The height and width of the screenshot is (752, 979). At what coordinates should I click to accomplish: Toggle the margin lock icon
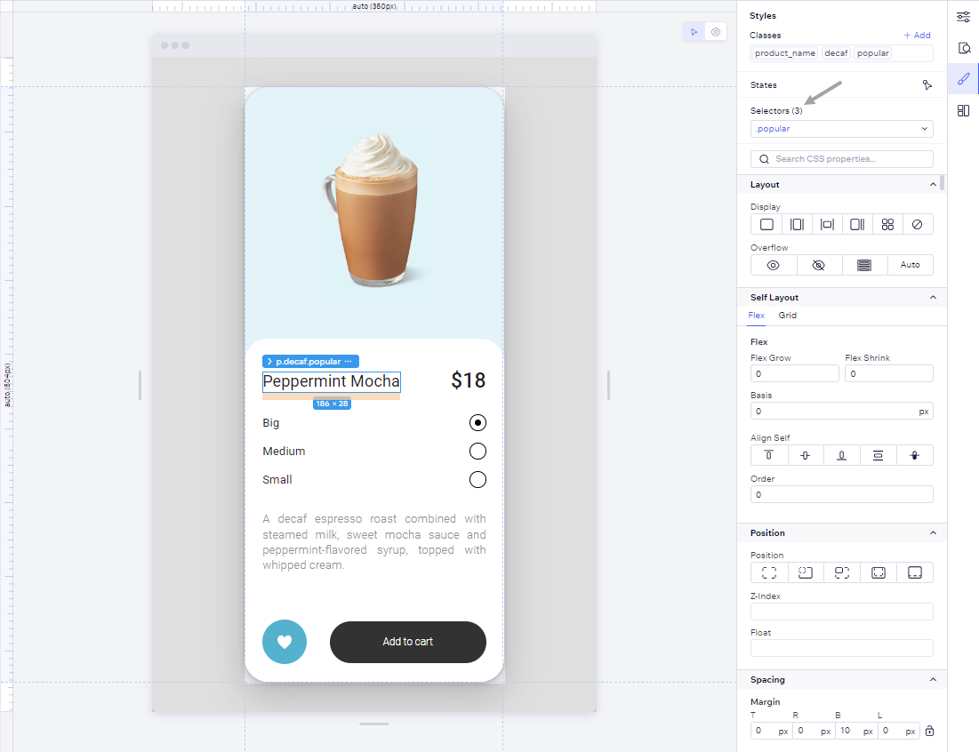click(929, 731)
